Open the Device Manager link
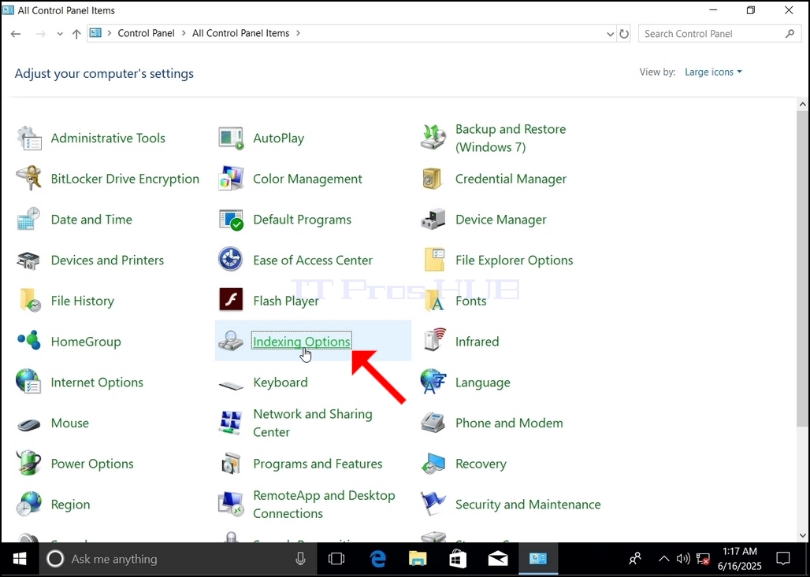Image resolution: width=810 pixels, height=577 pixels. (x=500, y=220)
